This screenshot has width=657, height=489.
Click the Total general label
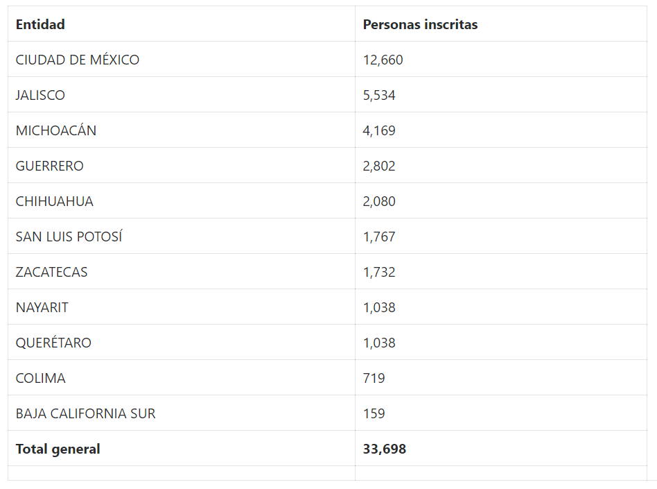(58, 449)
